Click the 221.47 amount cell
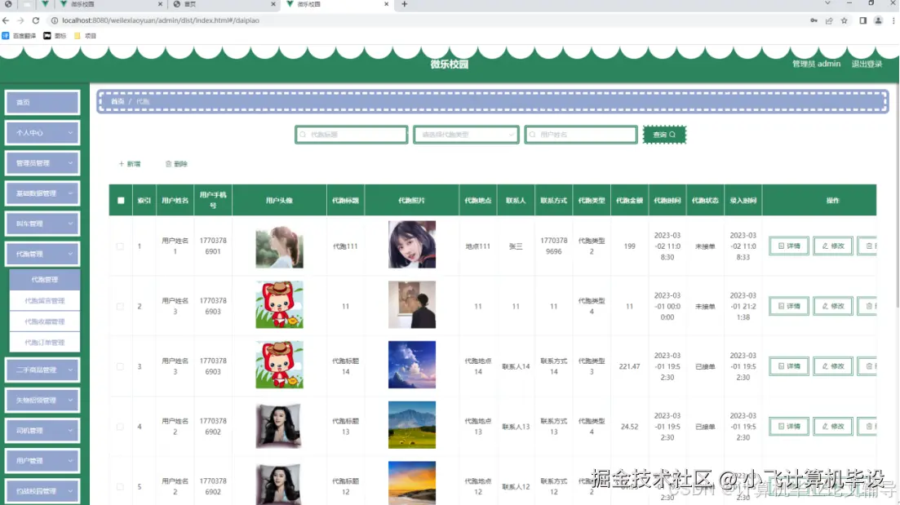This screenshot has width=900, height=505. 630,366
